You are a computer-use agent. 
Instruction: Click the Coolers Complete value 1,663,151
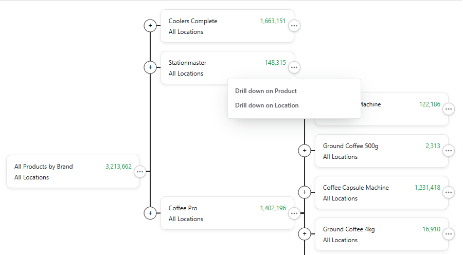pos(273,21)
